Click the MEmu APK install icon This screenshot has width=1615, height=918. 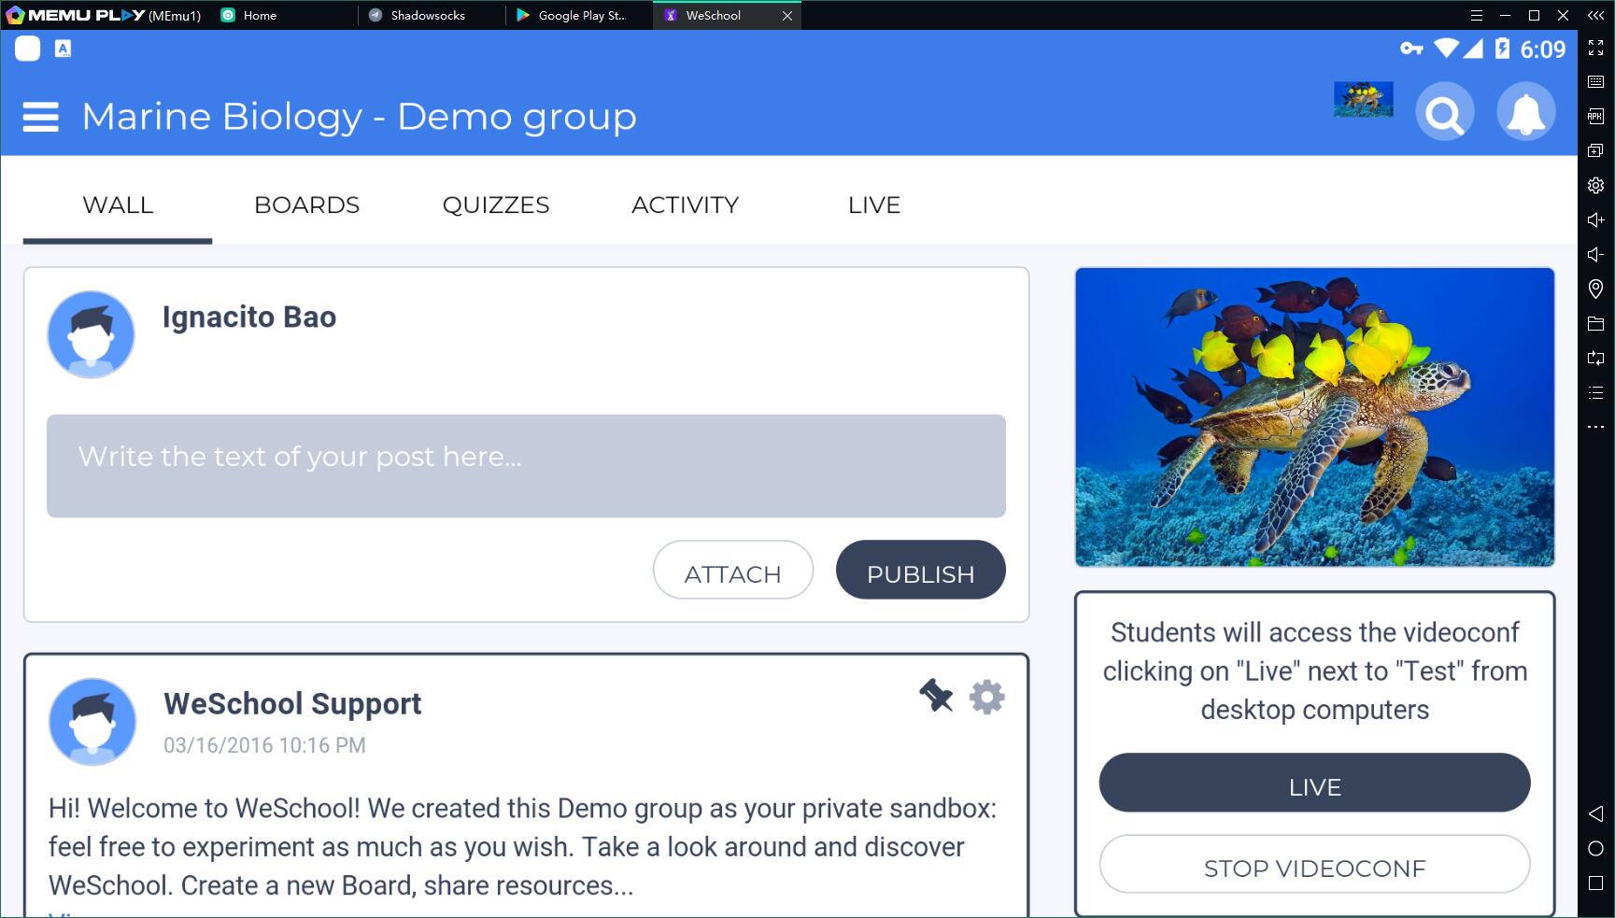coord(1595,116)
